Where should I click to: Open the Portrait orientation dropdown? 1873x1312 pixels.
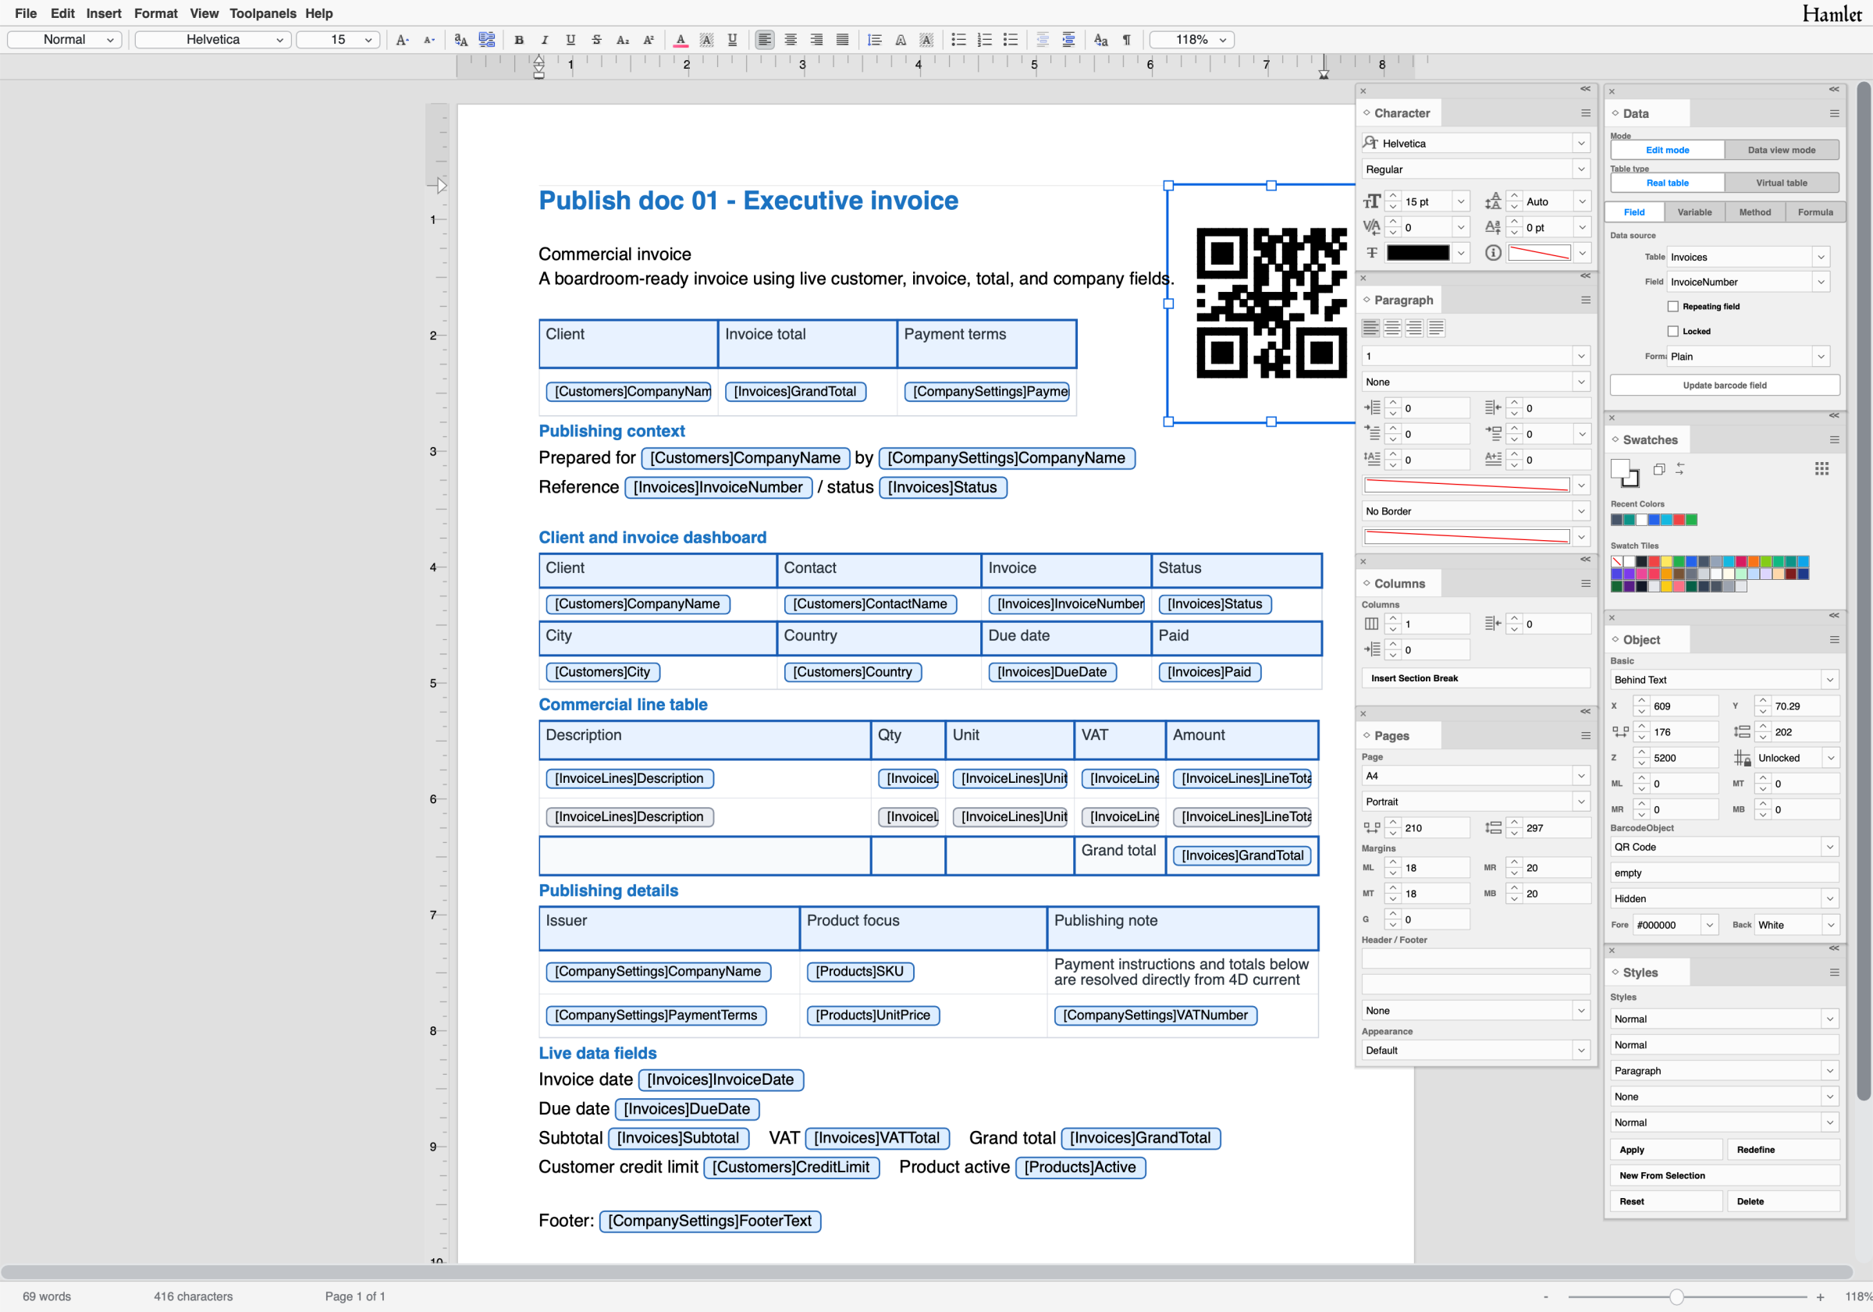click(x=1476, y=802)
